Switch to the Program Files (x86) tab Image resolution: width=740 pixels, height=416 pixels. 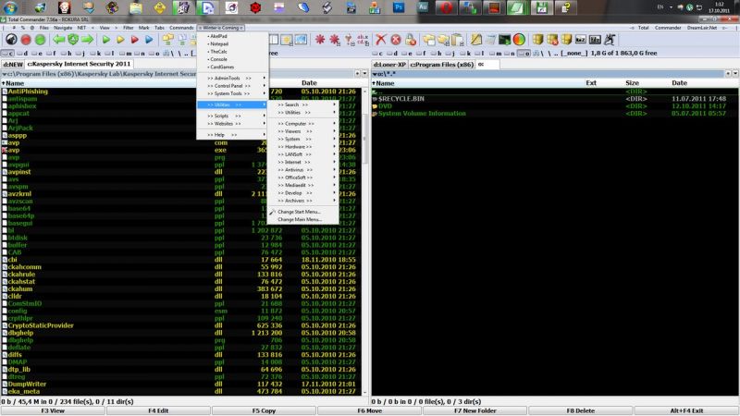pyautogui.click(x=441, y=65)
